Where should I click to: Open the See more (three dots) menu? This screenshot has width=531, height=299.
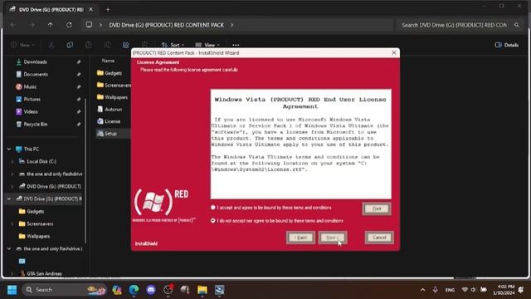pyautogui.click(x=236, y=45)
